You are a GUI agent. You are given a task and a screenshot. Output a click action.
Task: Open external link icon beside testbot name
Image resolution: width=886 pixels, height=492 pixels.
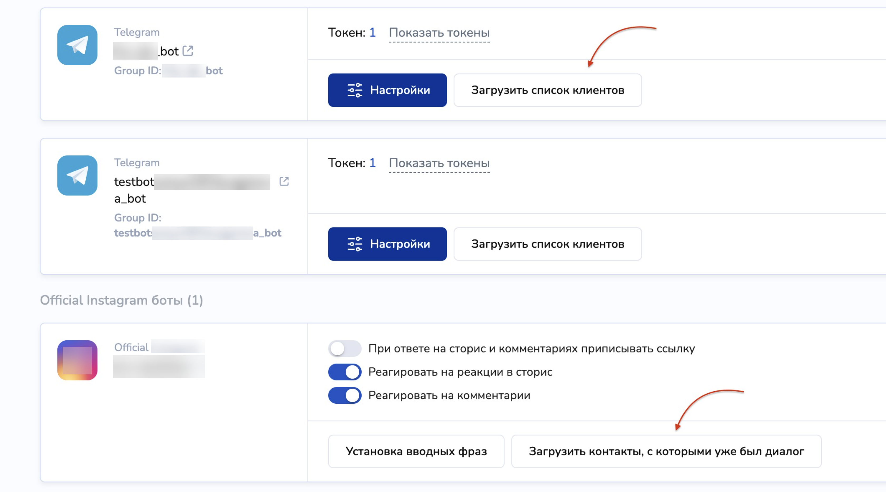[284, 181]
